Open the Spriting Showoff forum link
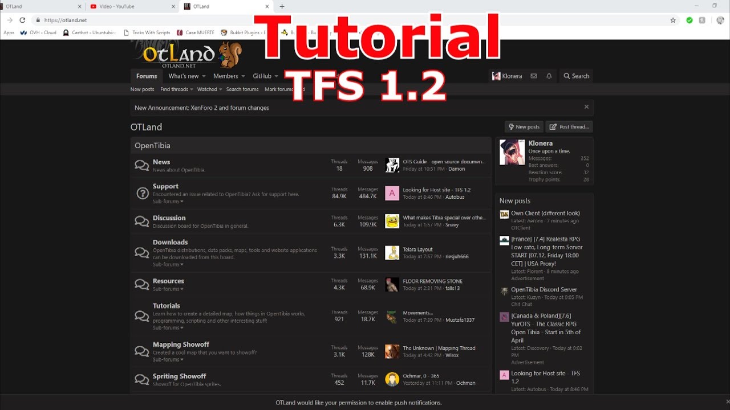Viewport: 730px width, 410px height. point(179,376)
